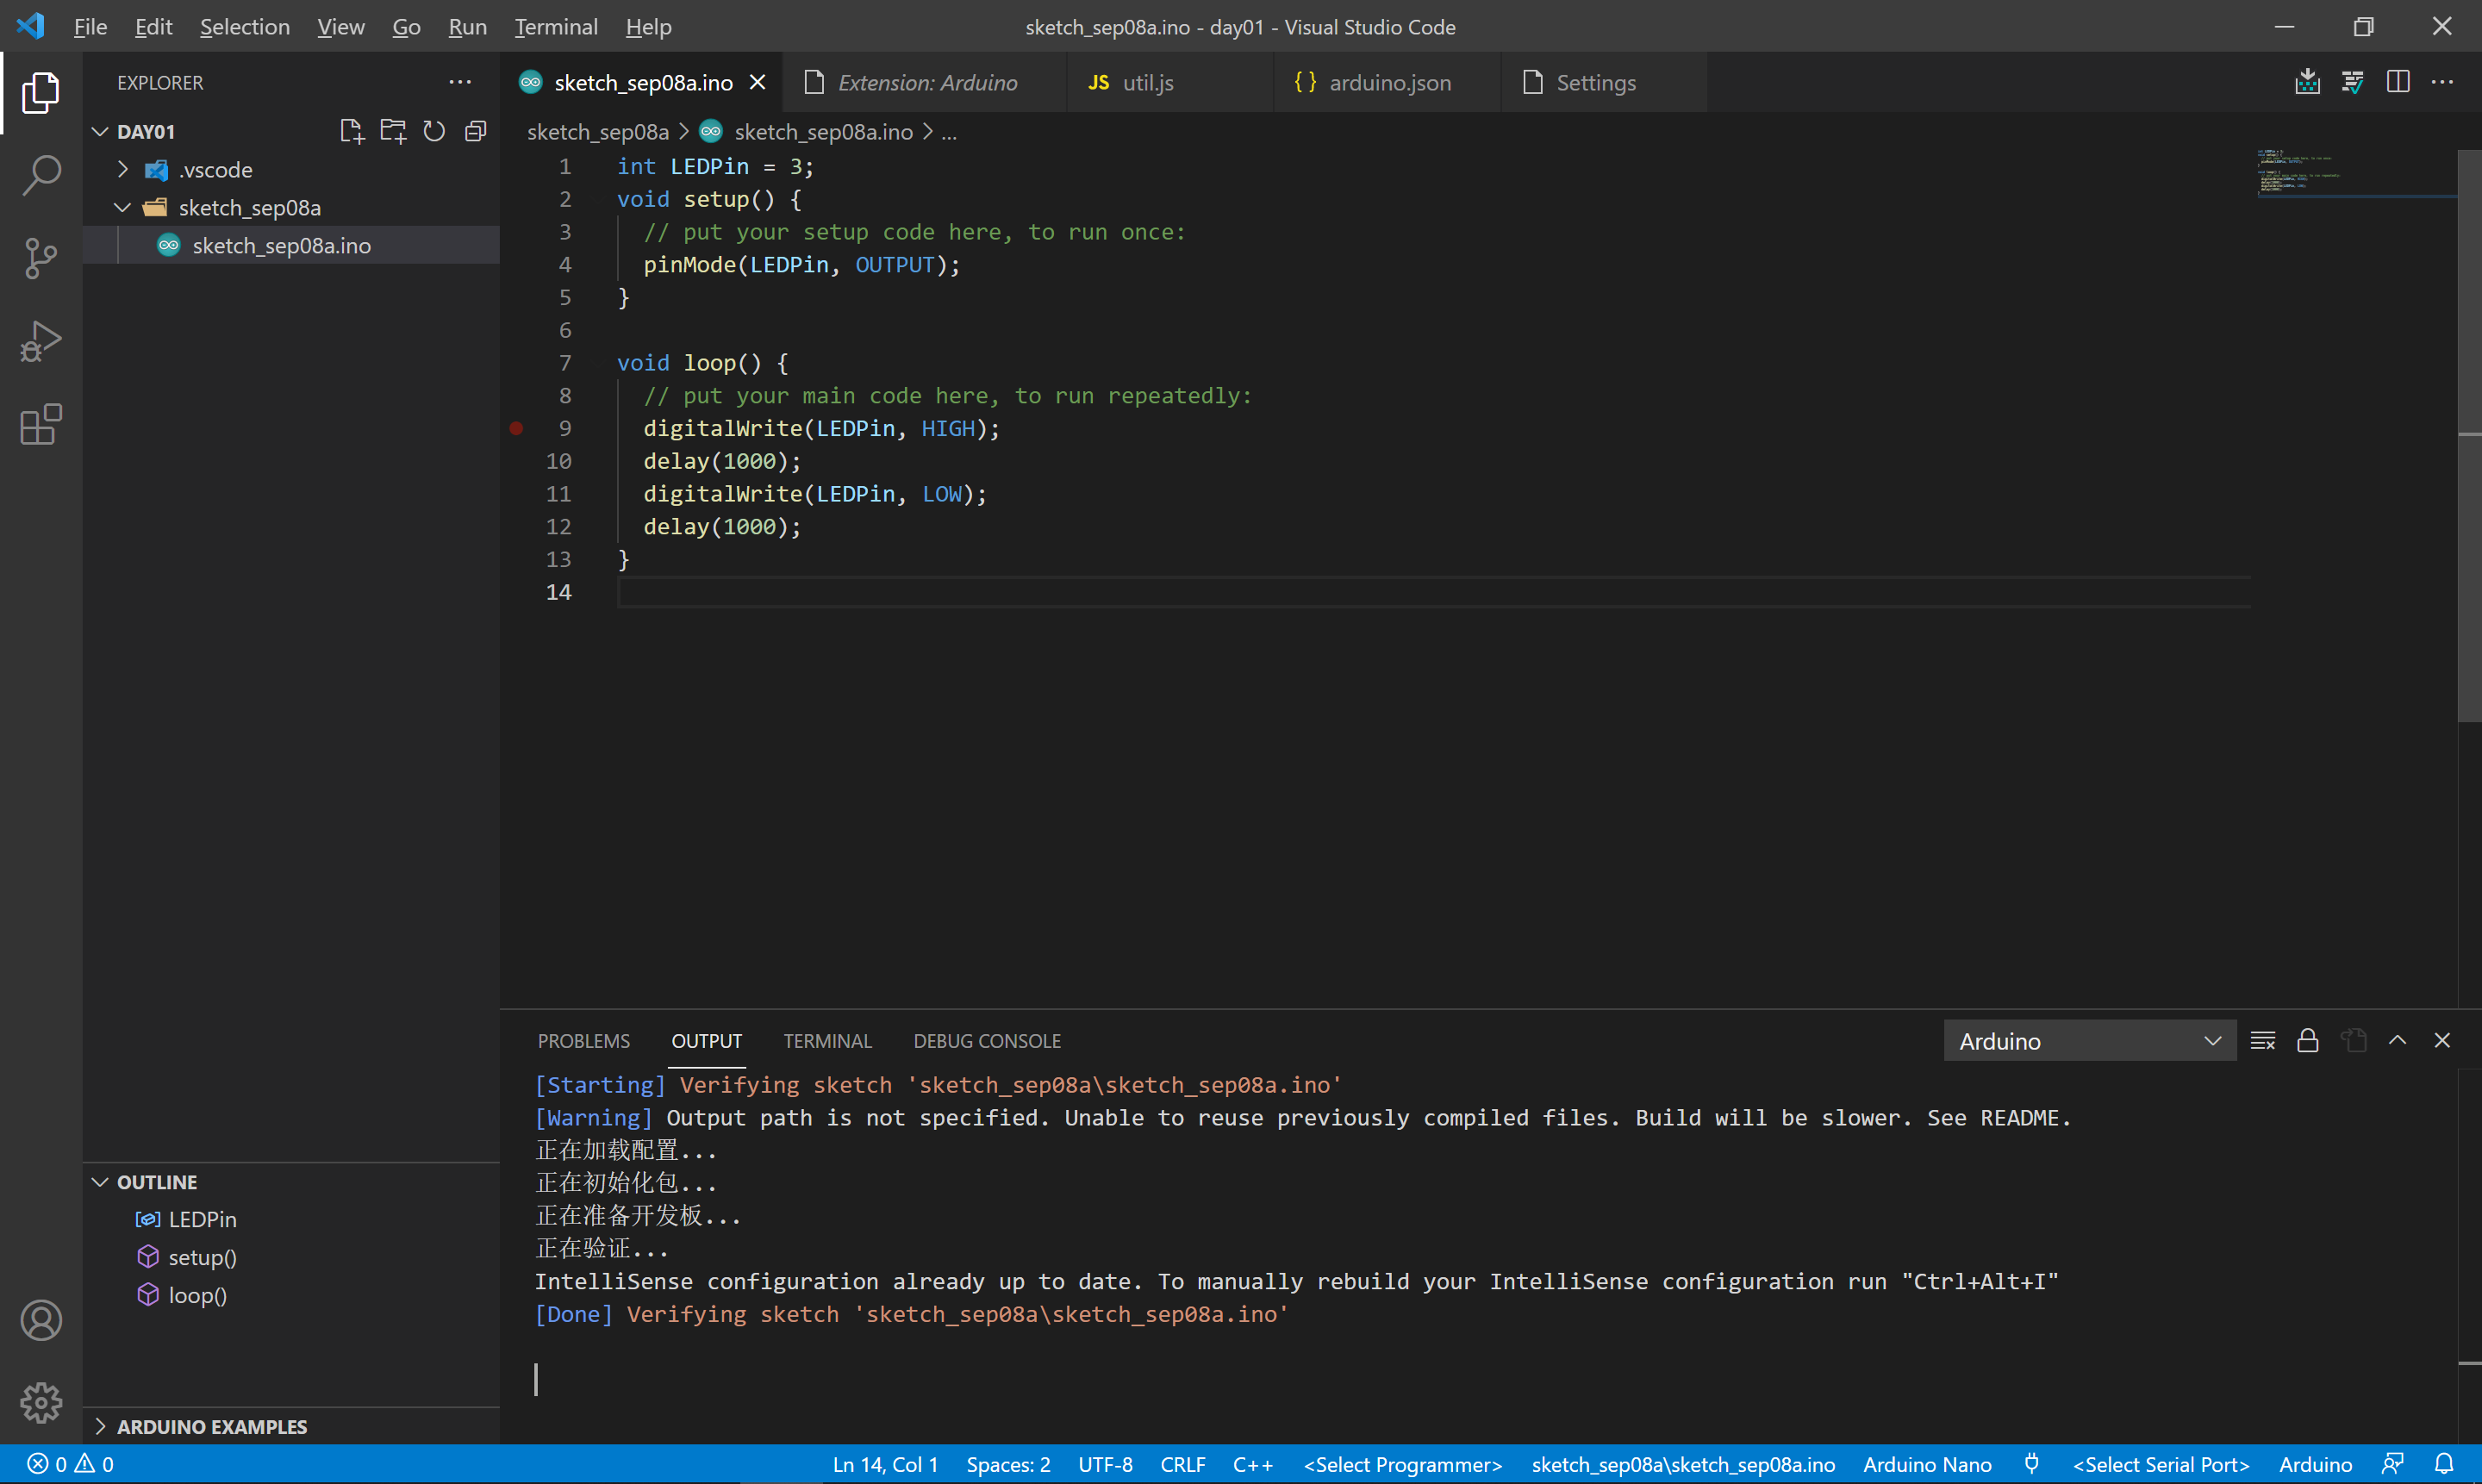Open the Run menu
The height and width of the screenshot is (1484, 2482).
pyautogui.click(x=467, y=27)
